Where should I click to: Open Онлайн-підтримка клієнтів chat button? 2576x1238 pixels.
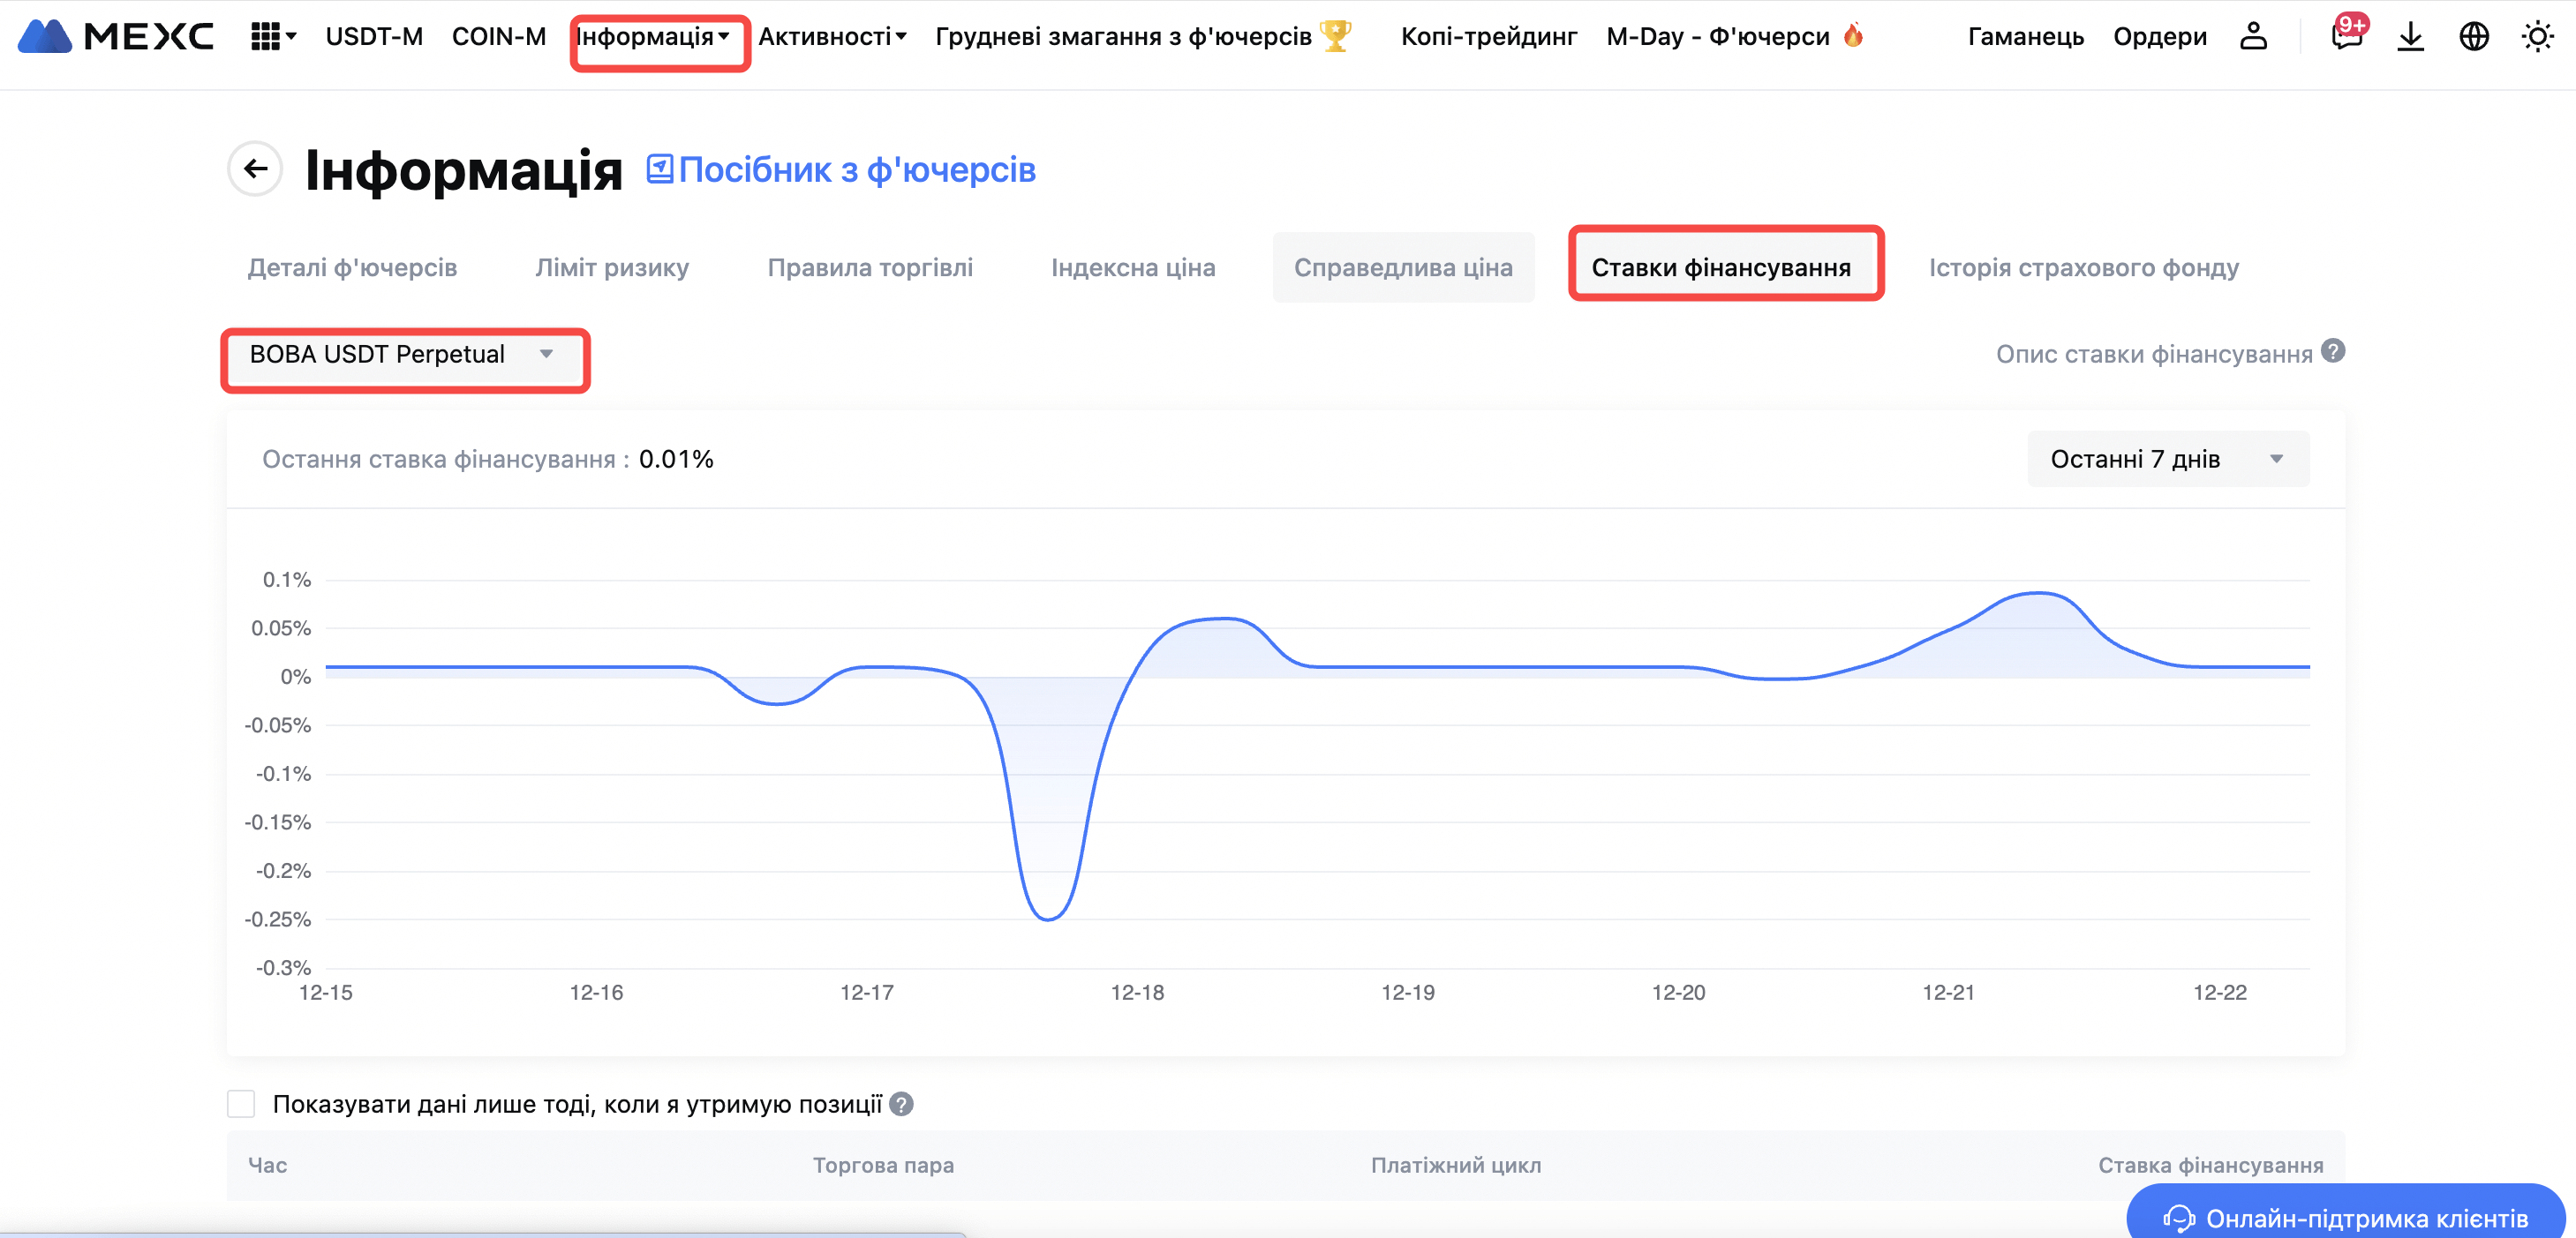[x=2345, y=1216]
